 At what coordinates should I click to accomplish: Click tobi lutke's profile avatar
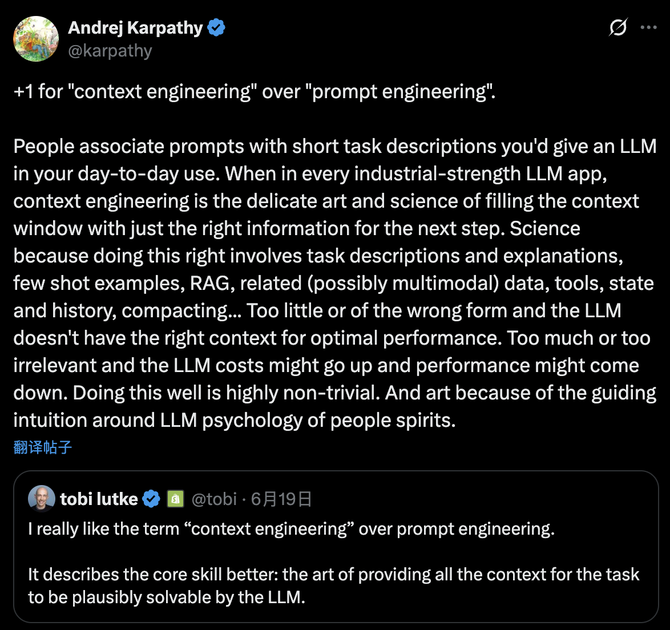tap(42, 499)
